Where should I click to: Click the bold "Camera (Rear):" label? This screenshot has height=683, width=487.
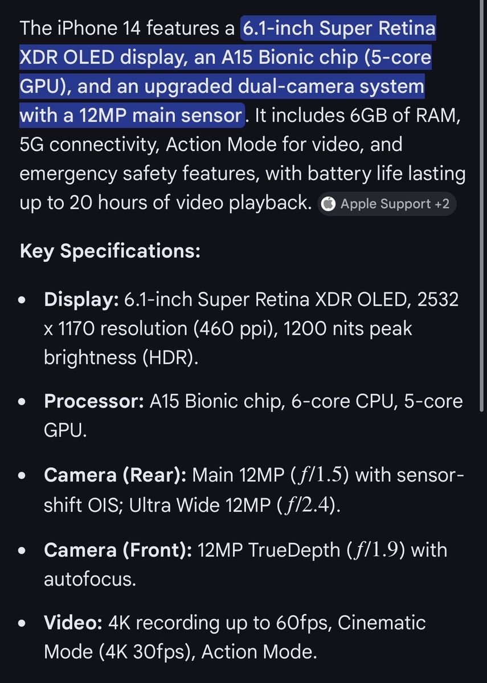tap(115, 475)
